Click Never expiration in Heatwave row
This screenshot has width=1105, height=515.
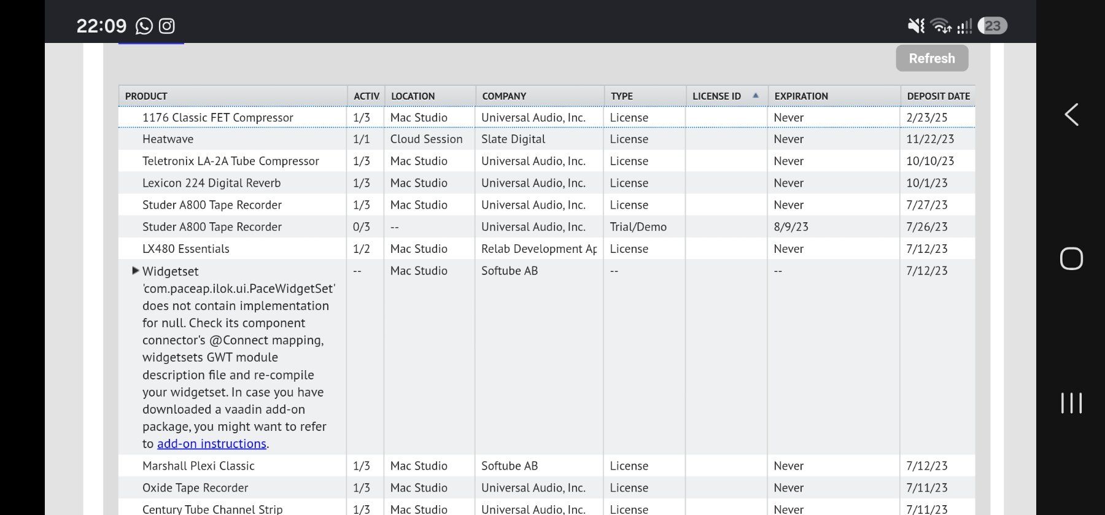coord(789,139)
